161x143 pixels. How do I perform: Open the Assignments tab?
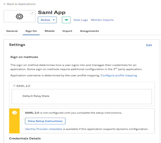click(x=89, y=31)
